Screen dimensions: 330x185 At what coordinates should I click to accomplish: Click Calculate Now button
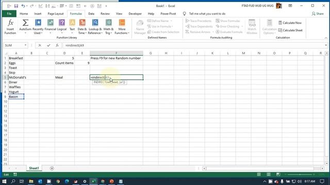tap(290, 23)
